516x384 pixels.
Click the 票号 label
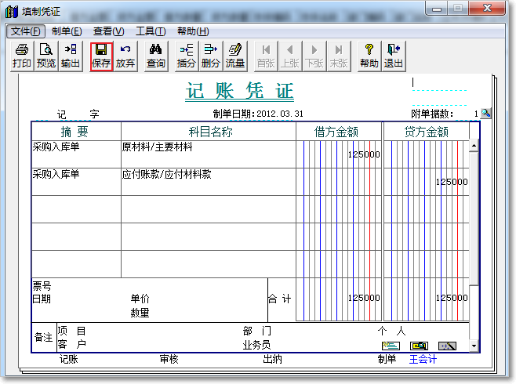tap(42, 286)
